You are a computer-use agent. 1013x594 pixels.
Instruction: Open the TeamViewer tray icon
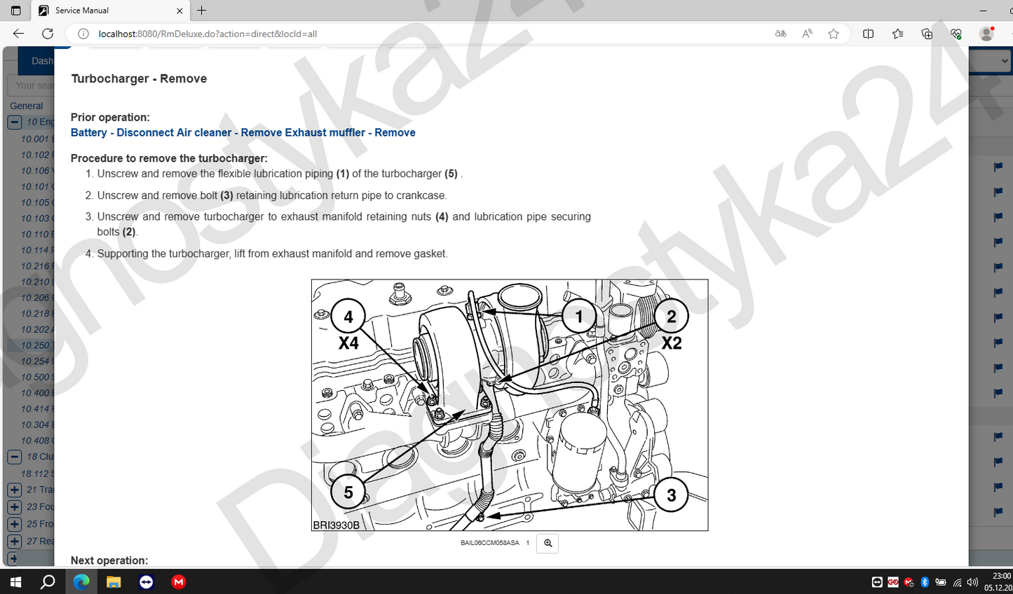pos(877,582)
